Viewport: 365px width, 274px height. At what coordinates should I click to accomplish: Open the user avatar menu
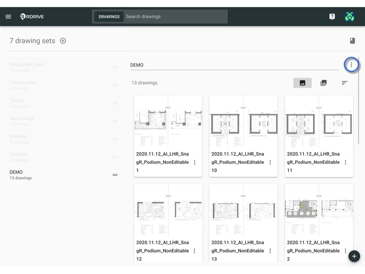coord(349,16)
